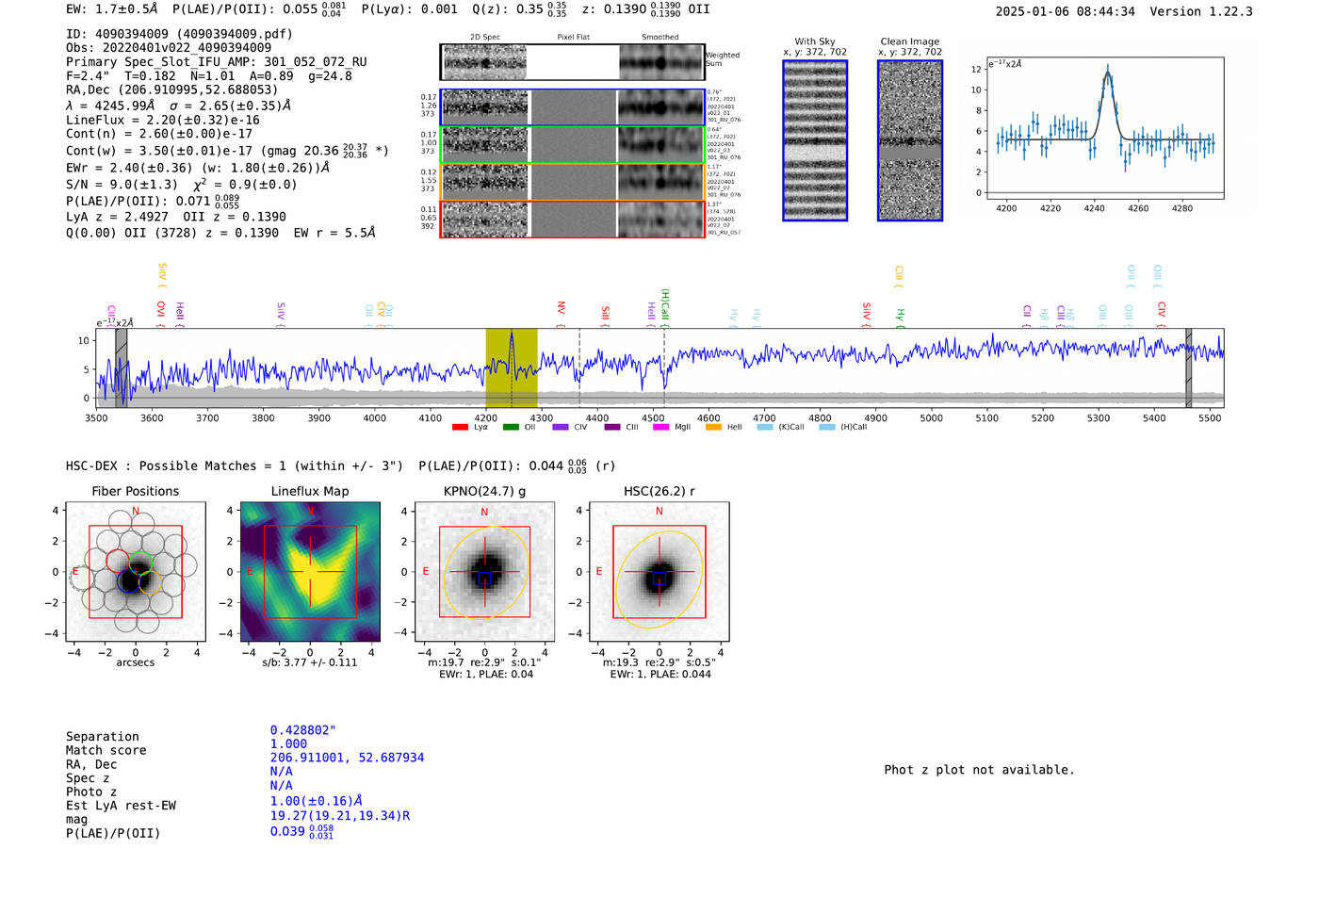Select the Clean Image cutout
The width and height of the screenshot is (1319, 898).
[x=910, y=140]
